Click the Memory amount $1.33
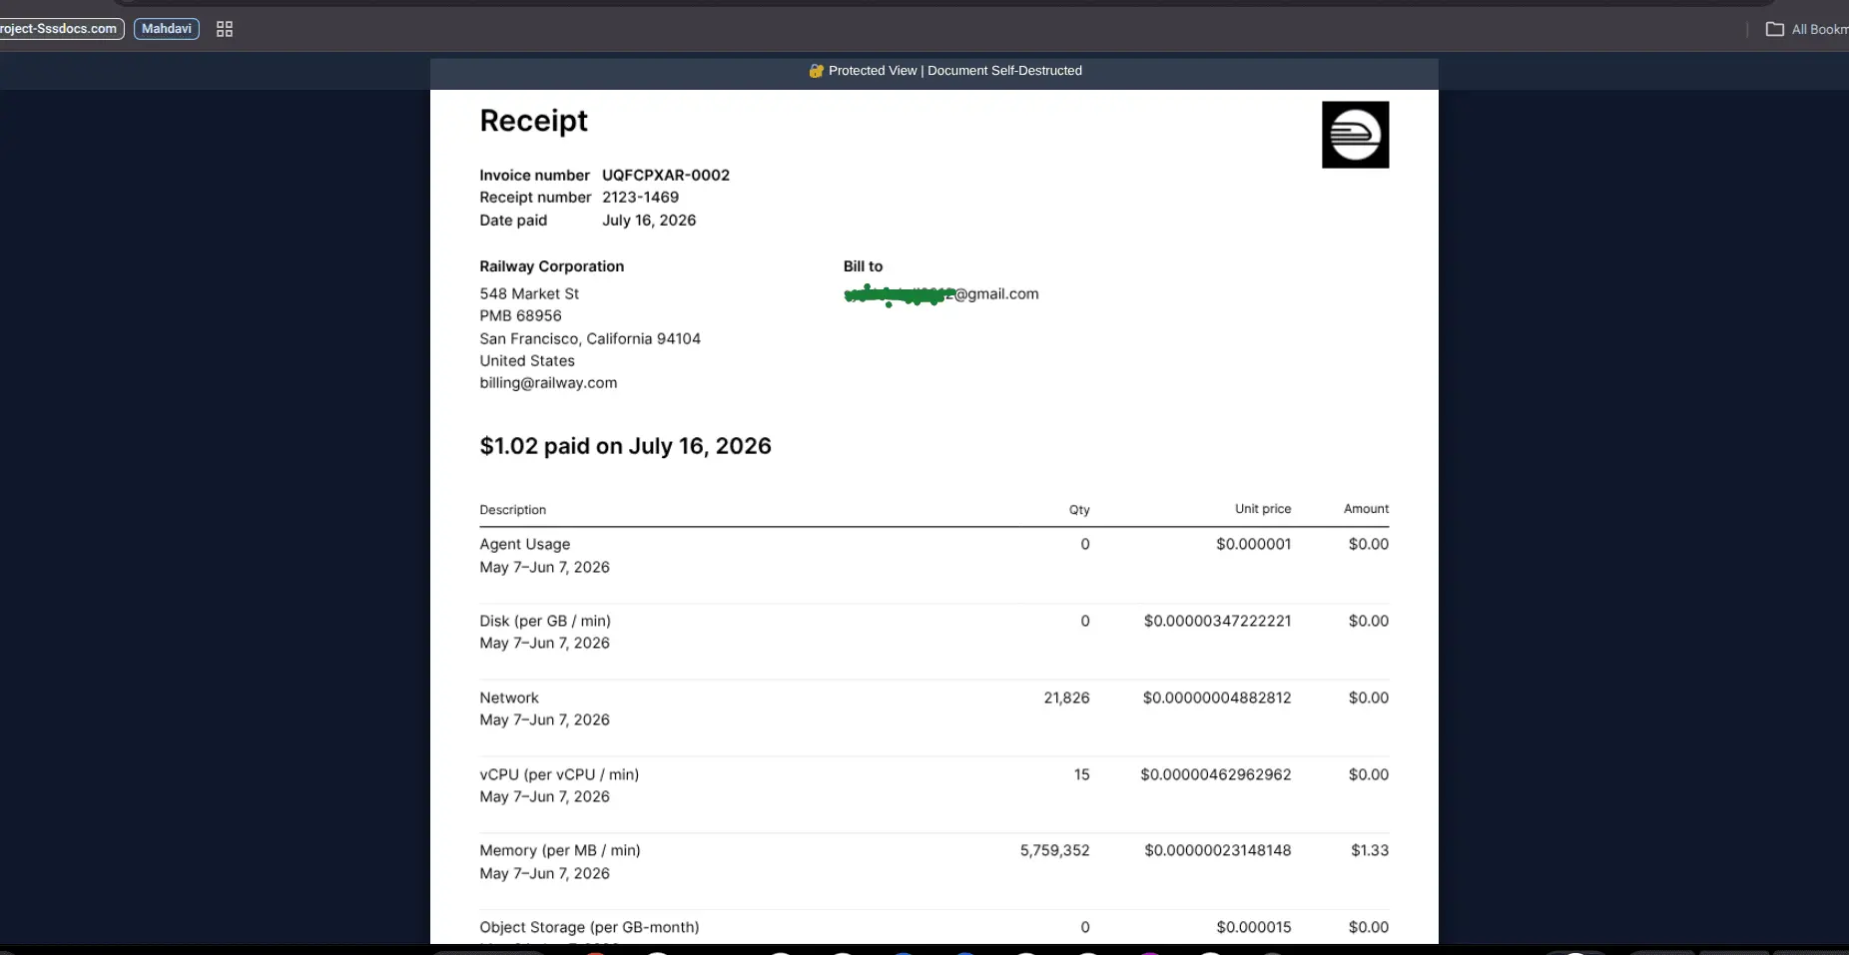 click(1369, 851)
